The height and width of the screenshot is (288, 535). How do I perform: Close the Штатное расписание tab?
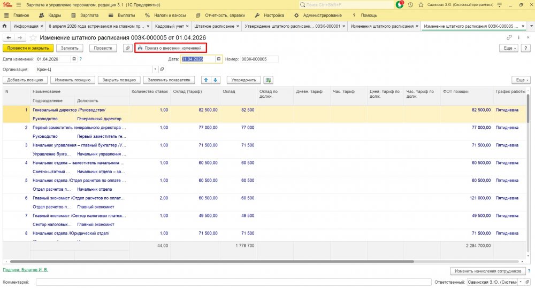pyautogui.click(x=238, y=26)
